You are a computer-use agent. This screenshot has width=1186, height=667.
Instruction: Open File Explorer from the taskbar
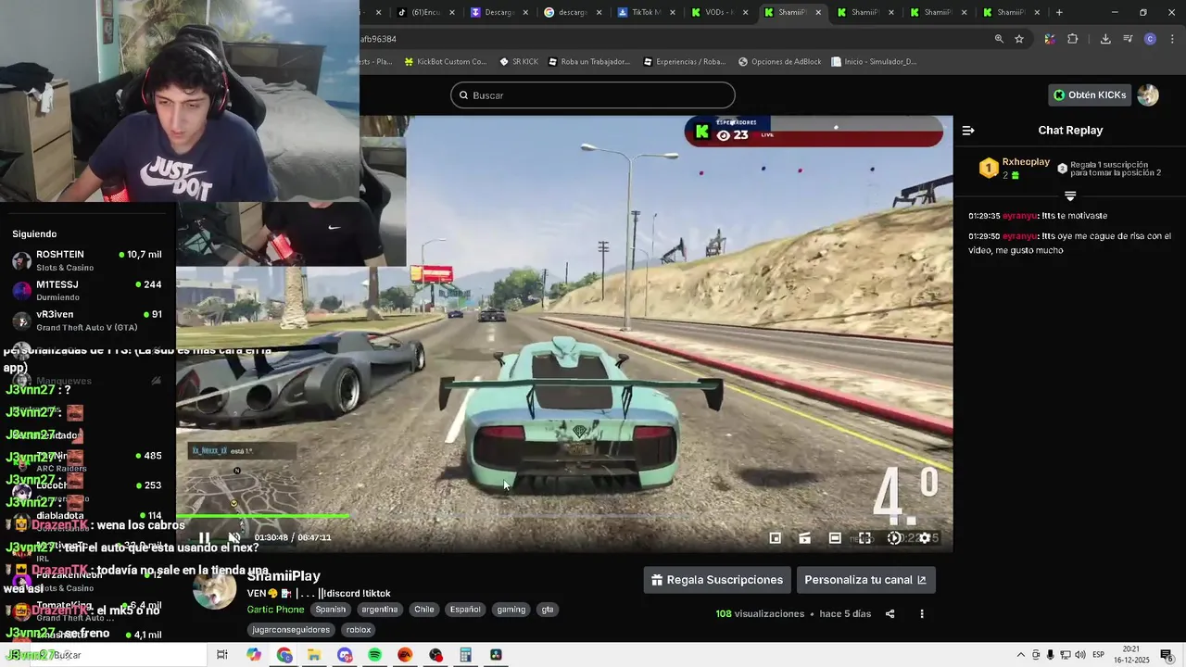point(314,655)
